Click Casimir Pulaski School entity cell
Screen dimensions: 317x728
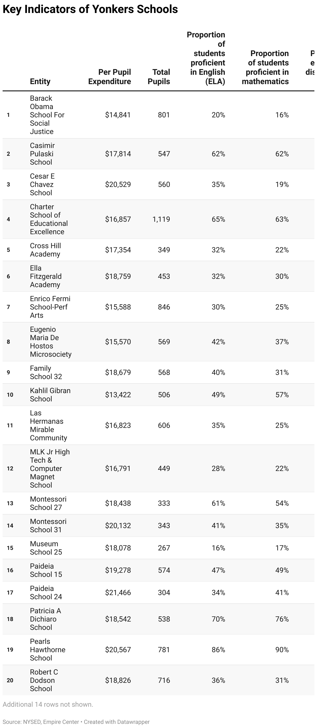pyautogui.click(x=42, y=154)
